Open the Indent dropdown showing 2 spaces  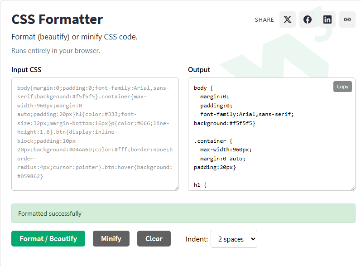pos(234,239)
